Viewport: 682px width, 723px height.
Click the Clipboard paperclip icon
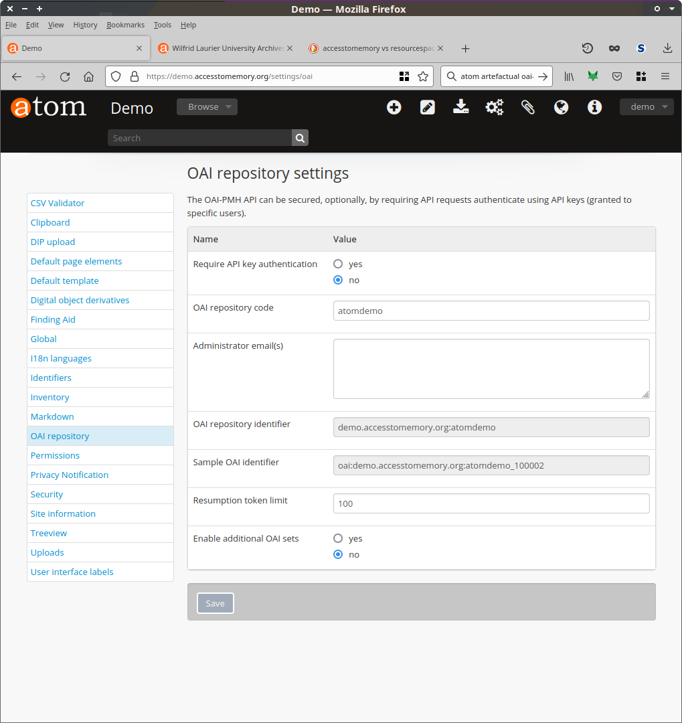tap(528, 107)
